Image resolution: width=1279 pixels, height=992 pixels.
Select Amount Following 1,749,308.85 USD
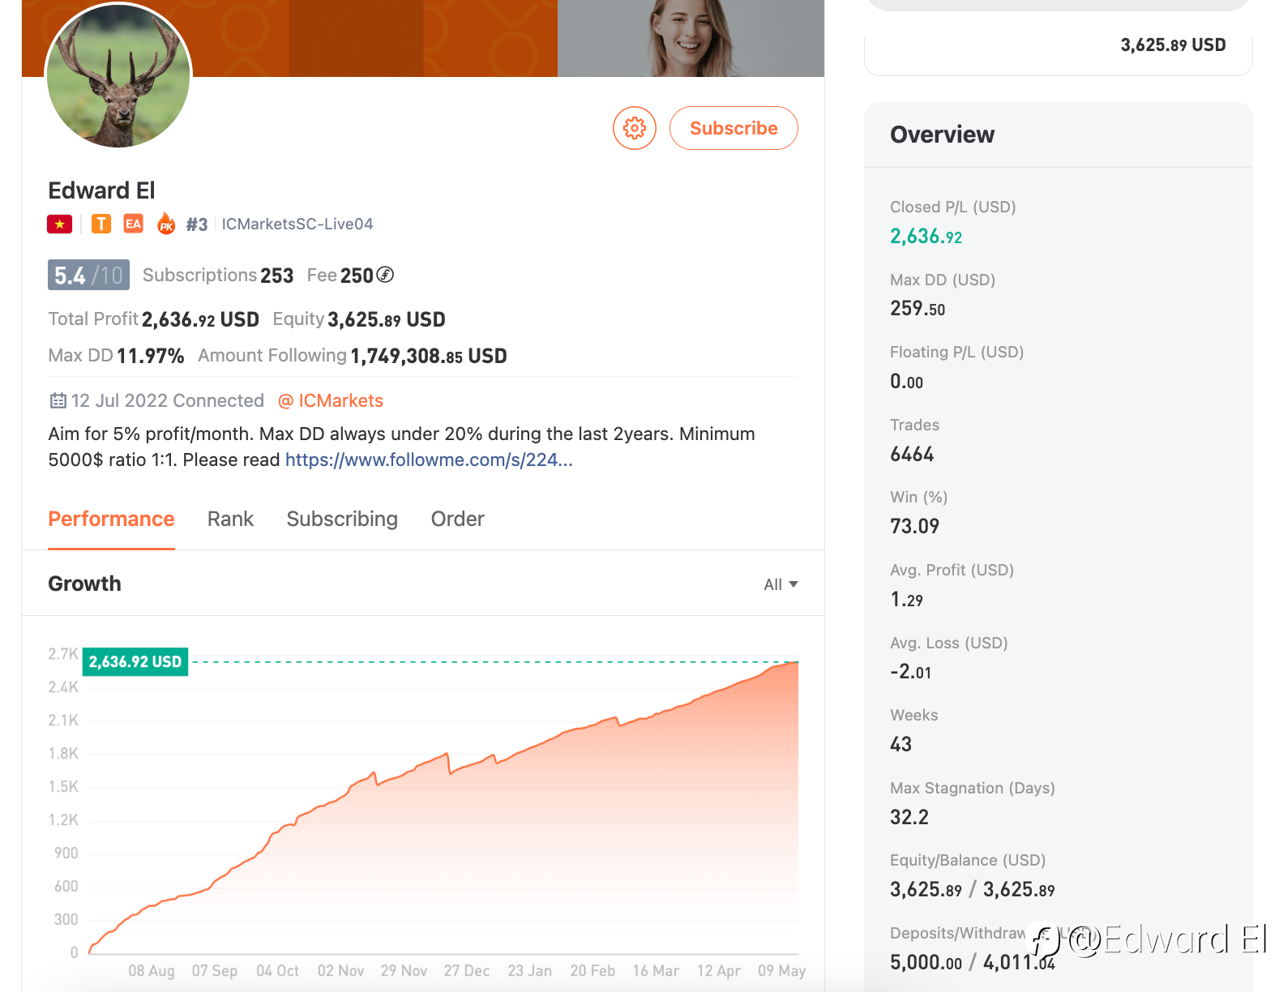tap(353, 356)
